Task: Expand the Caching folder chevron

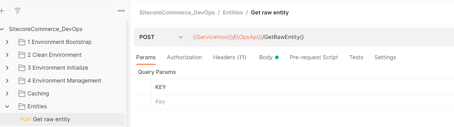Action: pyautogui.click(x=7, y=94)
